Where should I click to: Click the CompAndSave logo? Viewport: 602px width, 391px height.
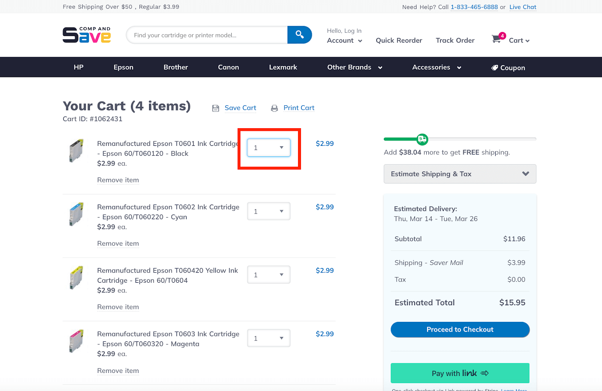tap(86, 35)
